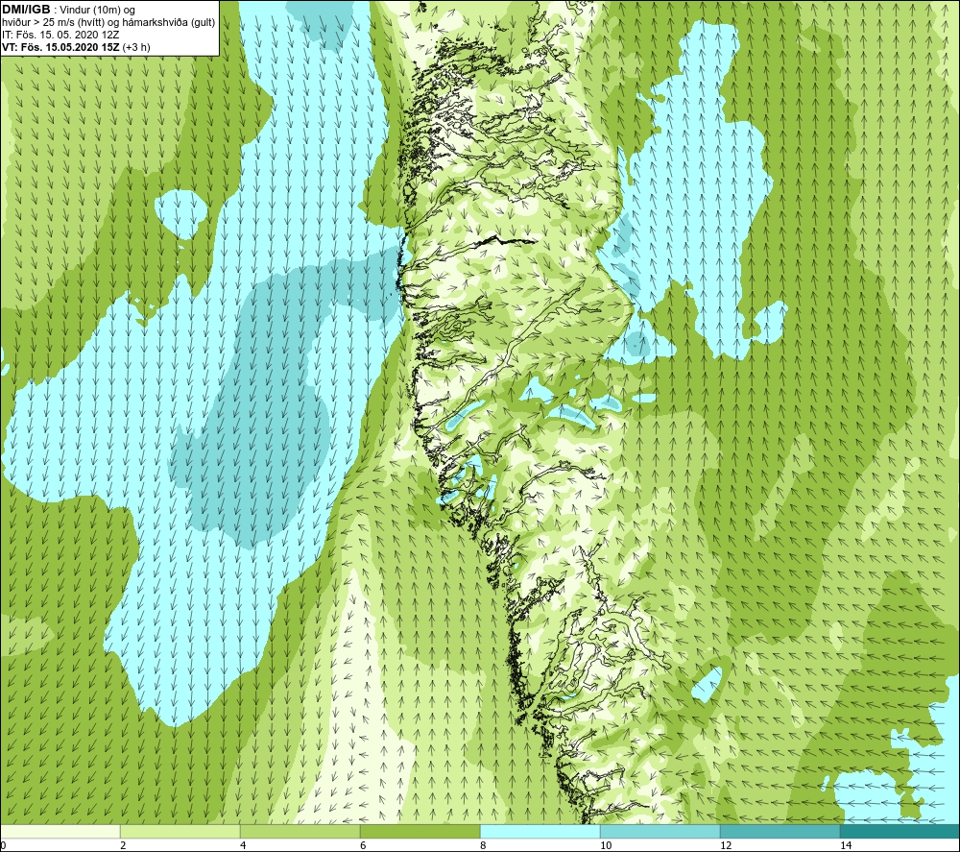Choose the darker green 6–8 m/s legend swatch
Image resolution: width=960 pixels, height=852 pixels.
tap(420, 832)
